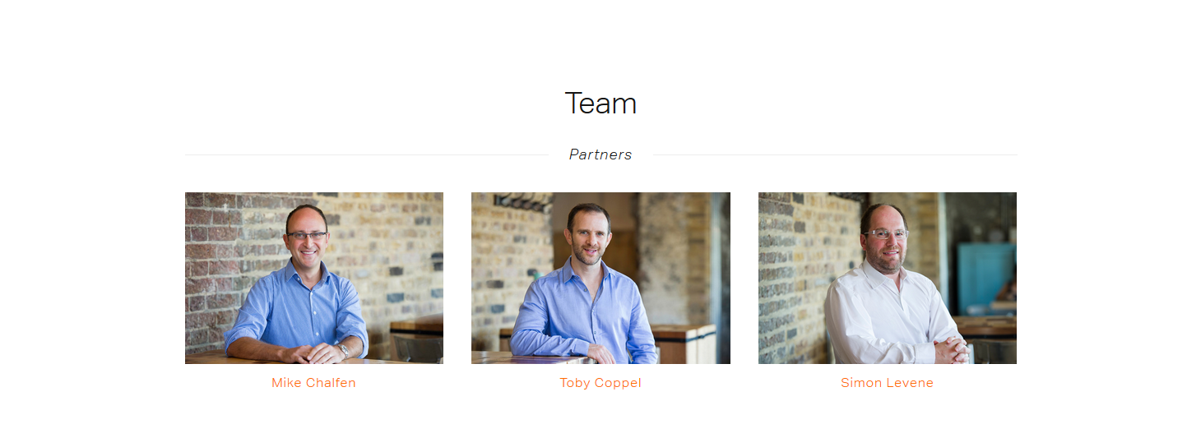The height and width of the screenshot is (424, 1187).
Task: Click the Mike Chalfen name link
Action: (x=314, y=383)
